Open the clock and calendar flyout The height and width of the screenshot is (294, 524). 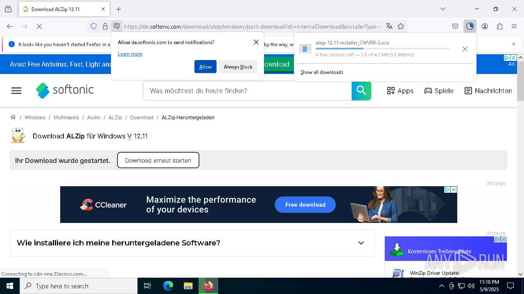489,286
